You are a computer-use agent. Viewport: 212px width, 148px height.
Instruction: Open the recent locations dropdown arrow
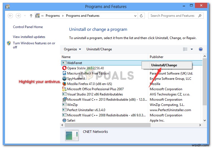(25, 16)
